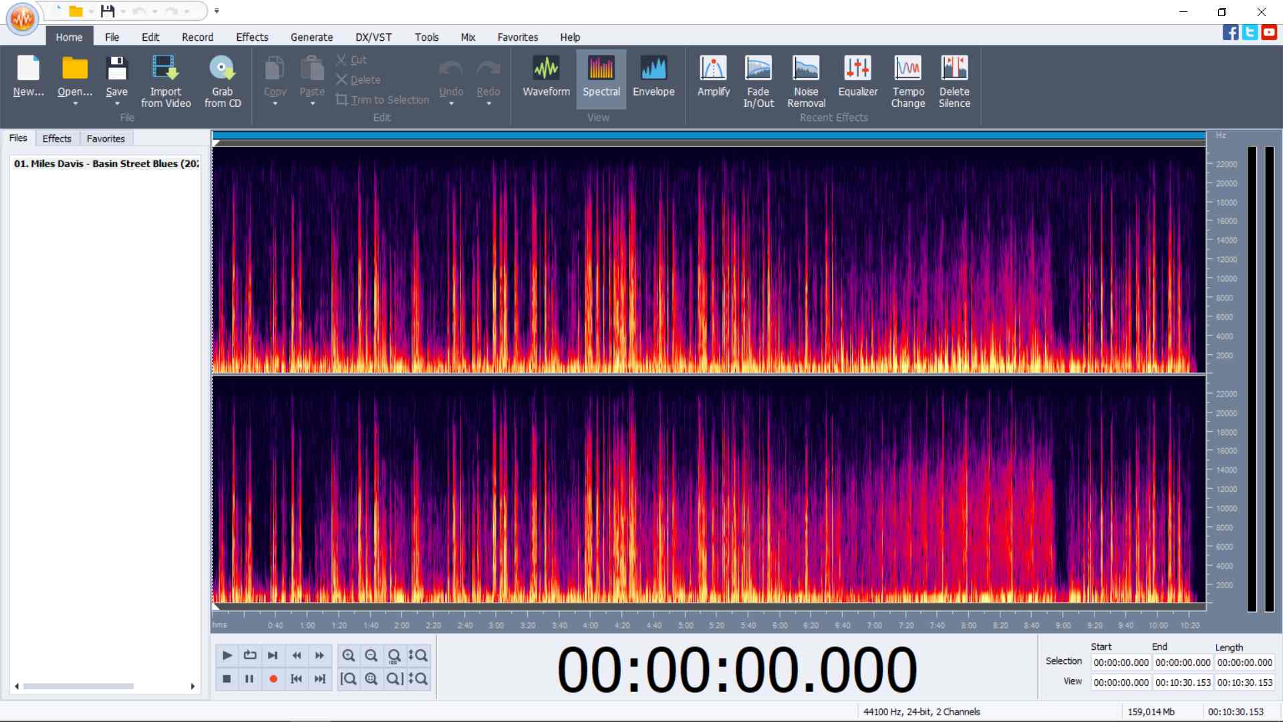Image resolution: width=1283 pixels, height=722 pixels.
Task: Open the Effects ribbon tab
Action: coord(252,37)
